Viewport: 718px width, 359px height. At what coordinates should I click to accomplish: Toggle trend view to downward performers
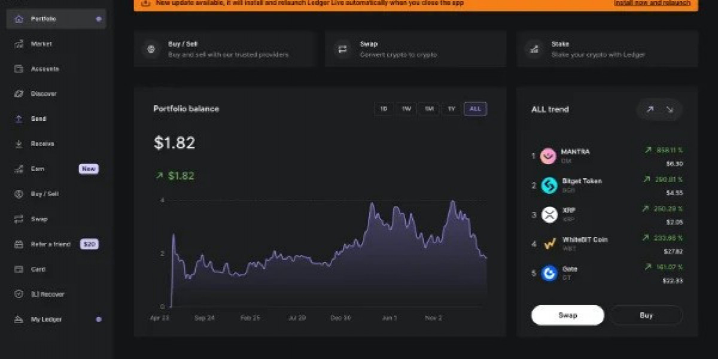[x=670, y=109]
